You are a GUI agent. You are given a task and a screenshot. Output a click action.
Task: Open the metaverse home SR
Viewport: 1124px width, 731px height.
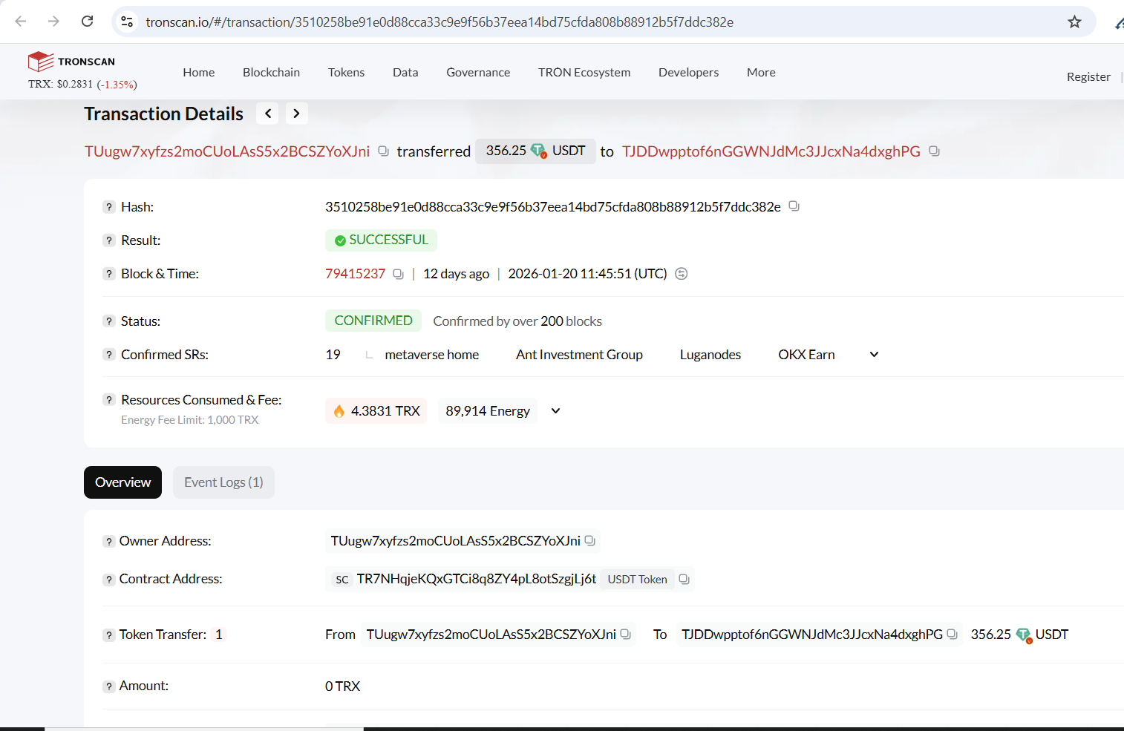point(432,355)
